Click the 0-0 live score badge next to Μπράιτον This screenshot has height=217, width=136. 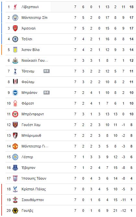click(46, 93)
